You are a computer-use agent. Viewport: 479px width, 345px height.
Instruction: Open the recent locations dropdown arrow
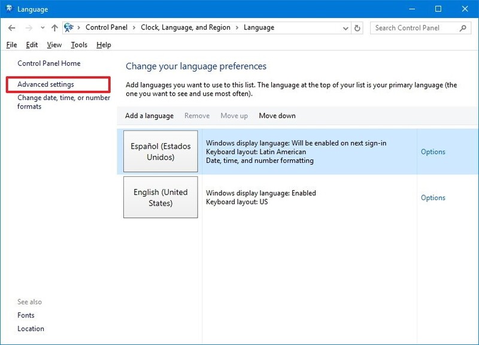tap(43, 28)
